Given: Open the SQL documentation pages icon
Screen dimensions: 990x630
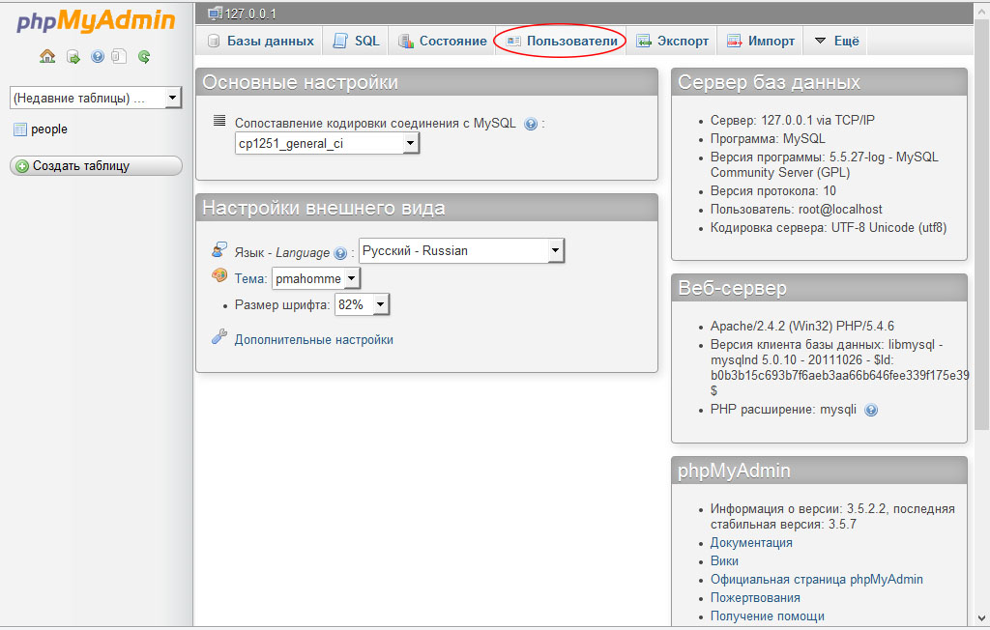Looking at the screenshot, I should (x=119, y=56).
